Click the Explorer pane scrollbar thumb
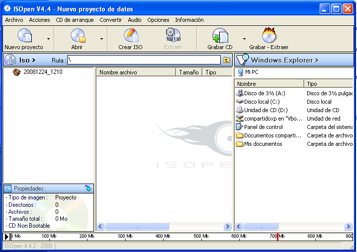 pyautogui.click(x=261, y=226)
